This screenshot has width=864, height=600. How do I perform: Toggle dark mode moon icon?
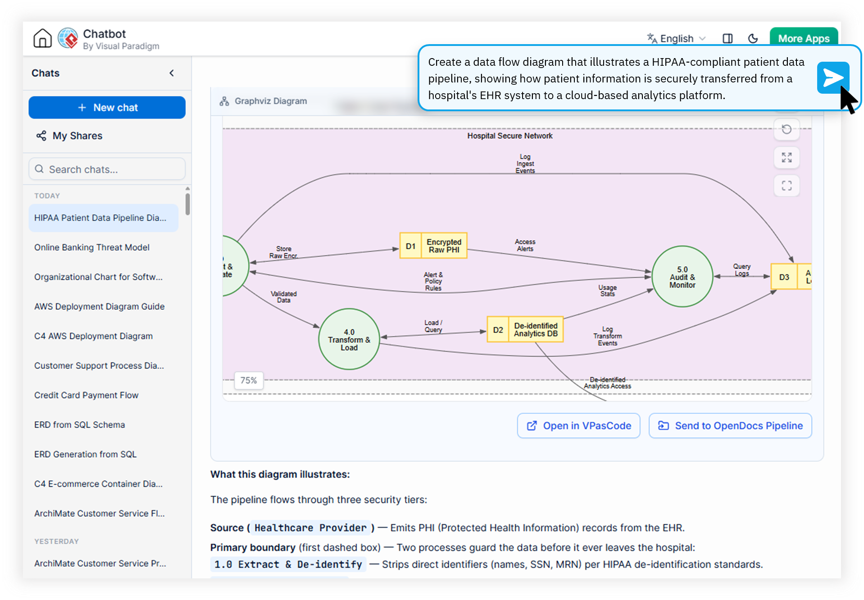[753, 39]
